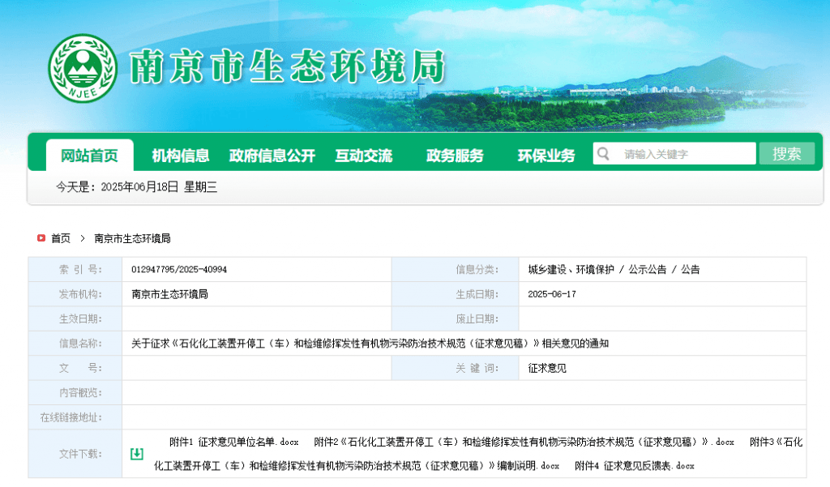Image resolution: width=830 pixels, height=487 pixels.
Task: Click the 南京市生态环境局 header title
Action: [x=288, y=66]
